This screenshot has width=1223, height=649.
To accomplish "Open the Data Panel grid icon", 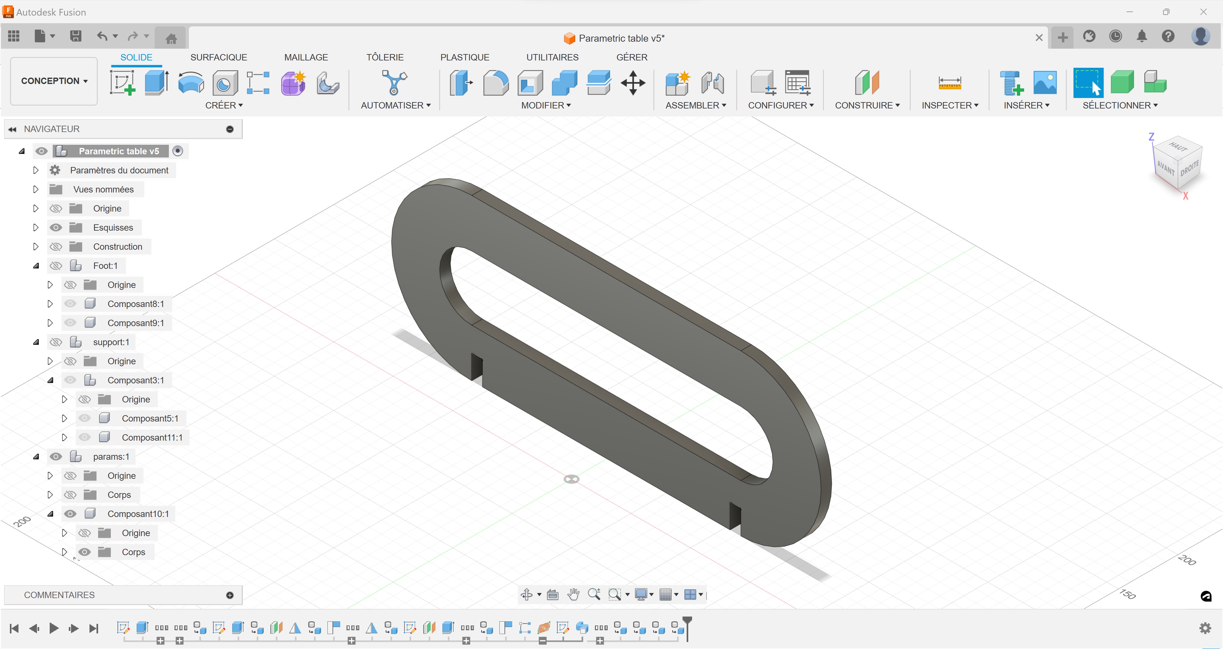I will 14,36.
